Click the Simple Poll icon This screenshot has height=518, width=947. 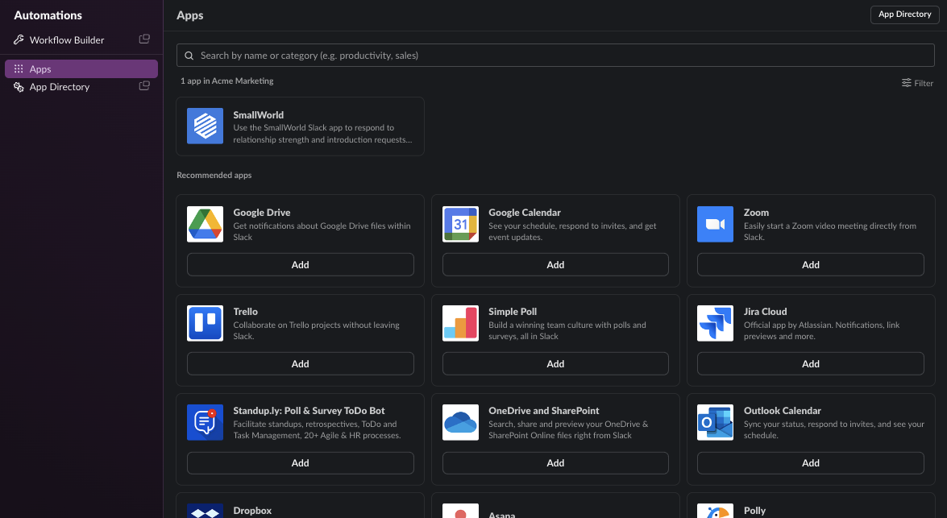click(x=460, y=323)
